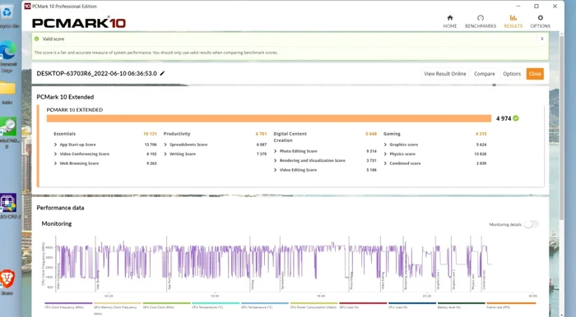The width and height of the screenshot is (576, 317).
Task: Click the Essentials score 10 131
Action: pyautogui.click(x=150, y=134)
